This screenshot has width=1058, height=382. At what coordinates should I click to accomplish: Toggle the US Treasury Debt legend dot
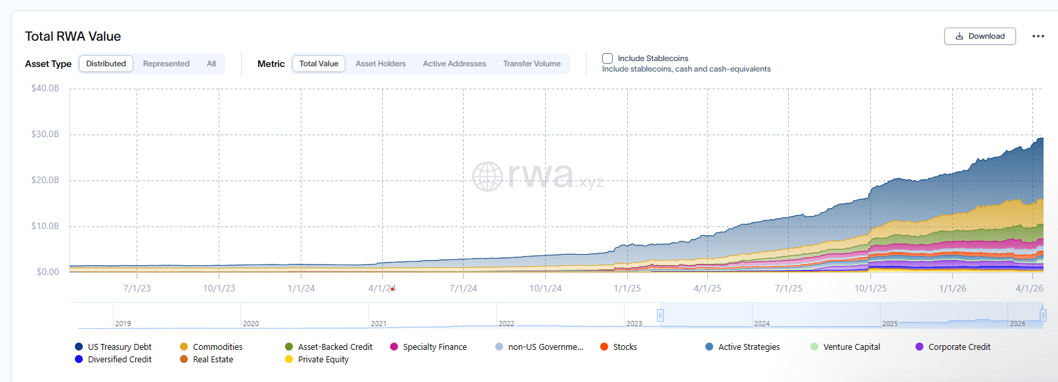click(x=79, y=347)
